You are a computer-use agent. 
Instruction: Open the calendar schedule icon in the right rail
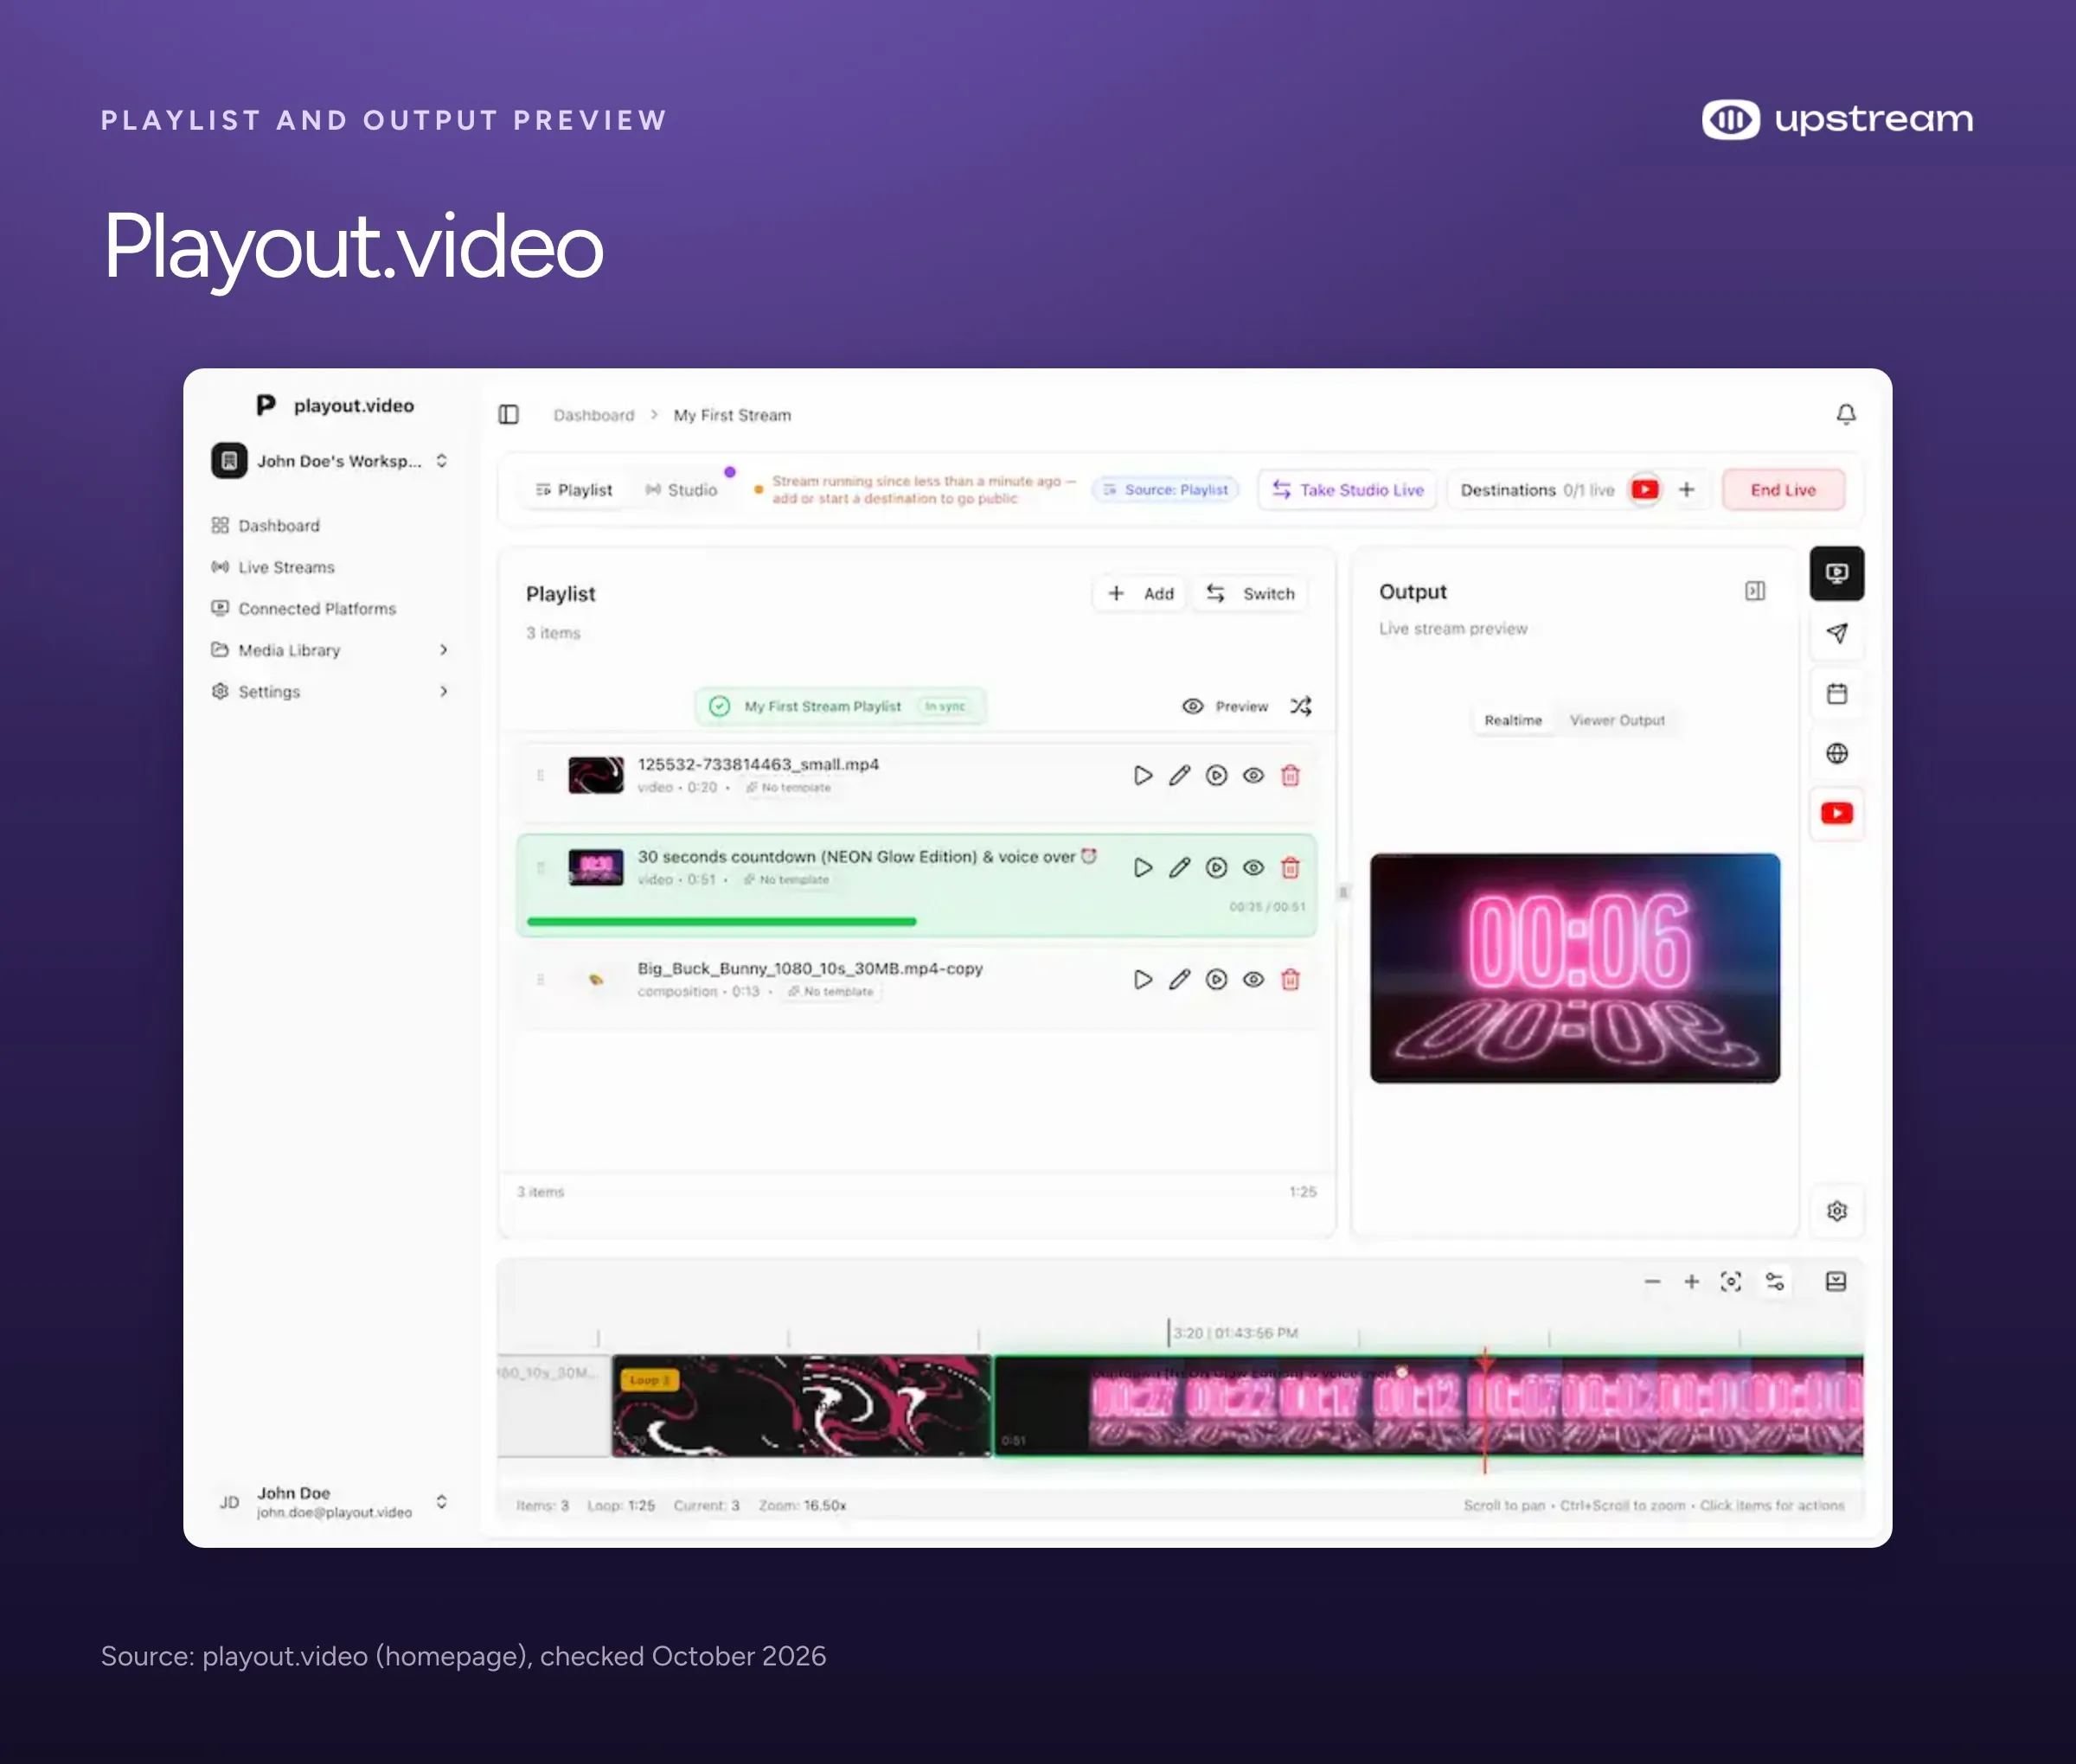(x=1837, y=693)
